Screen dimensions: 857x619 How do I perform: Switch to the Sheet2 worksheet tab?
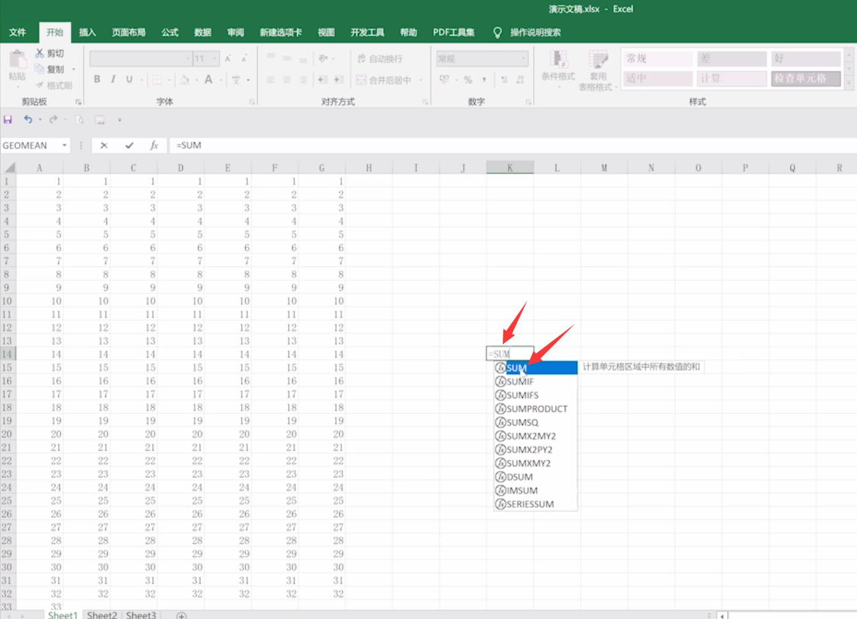(102, 615)
